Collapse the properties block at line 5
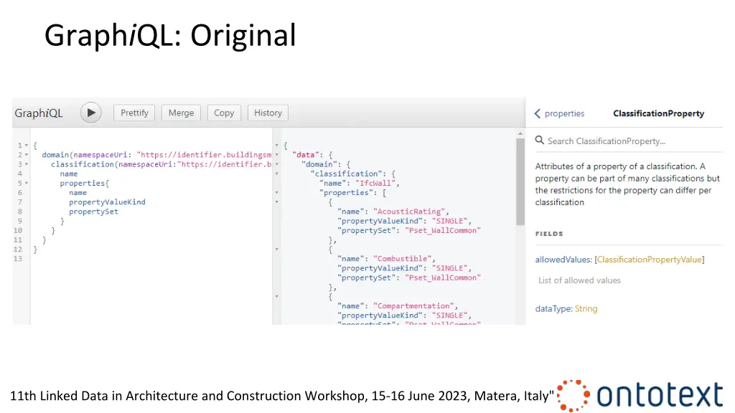 point(27,183)
